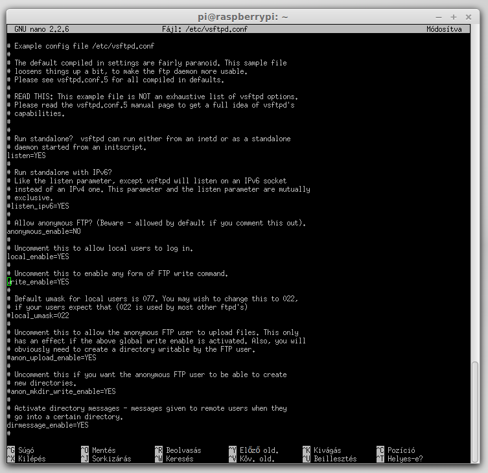Image resolution: width=488 pixels, height=473 pixels.
Task: Click '# Example config file /etc/vsftpd.conf' line
Action: [80, 46]
